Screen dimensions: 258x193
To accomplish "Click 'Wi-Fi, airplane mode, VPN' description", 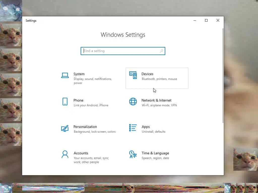I will (x=159, y=105).
